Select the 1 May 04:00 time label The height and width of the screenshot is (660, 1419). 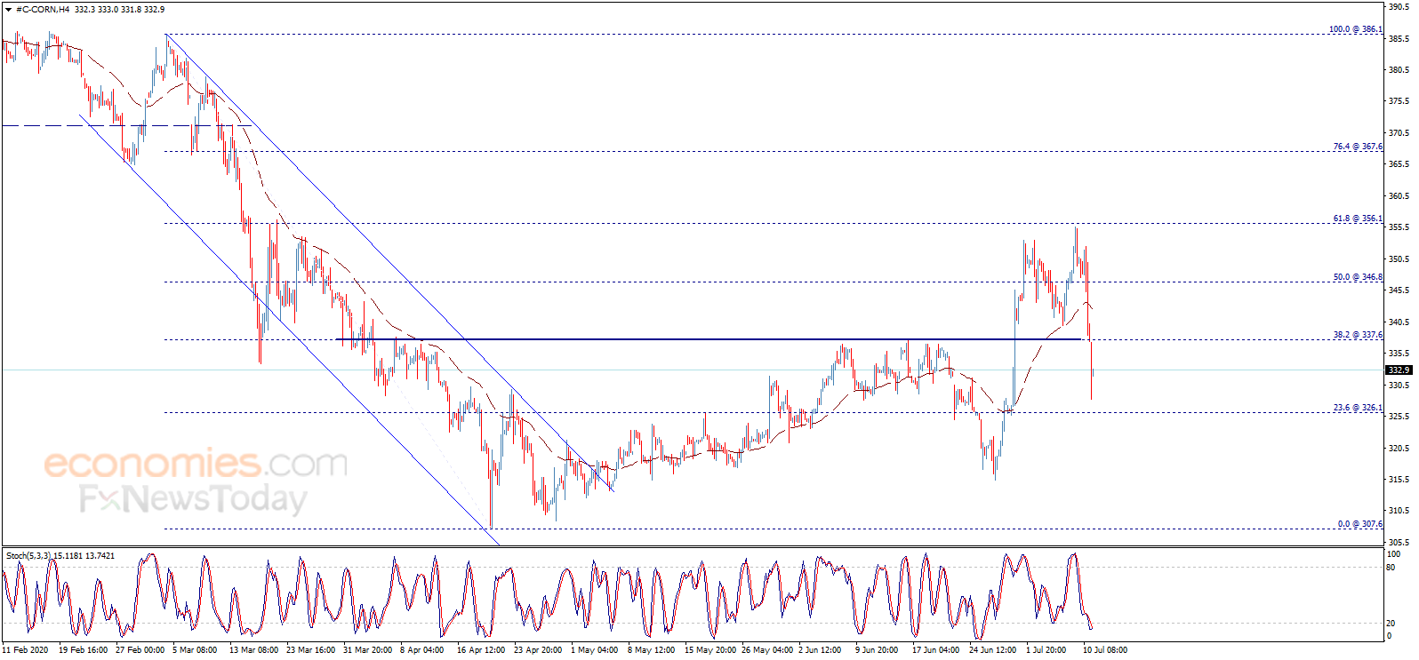click(x=595, y=650)
